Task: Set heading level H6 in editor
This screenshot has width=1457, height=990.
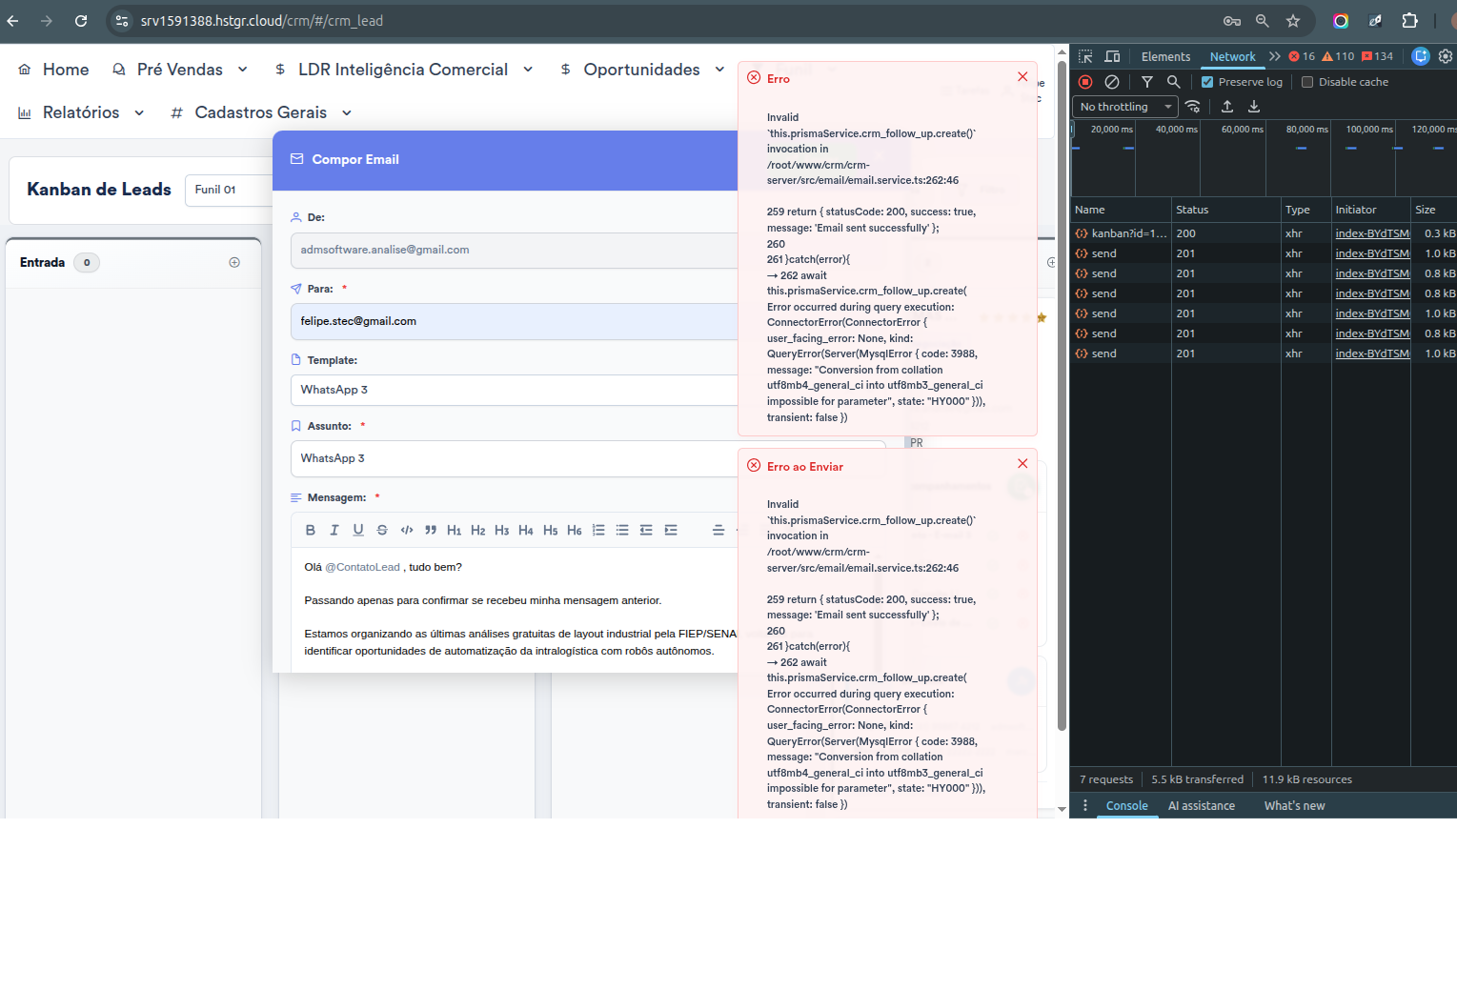Action: [575, 530]
